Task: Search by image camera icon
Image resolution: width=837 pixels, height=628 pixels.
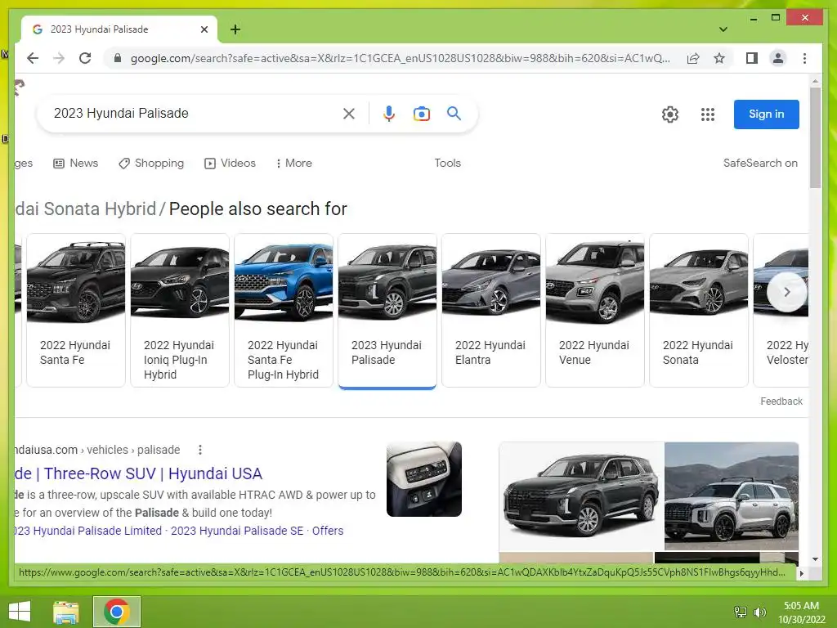Action: click(421, 113)
